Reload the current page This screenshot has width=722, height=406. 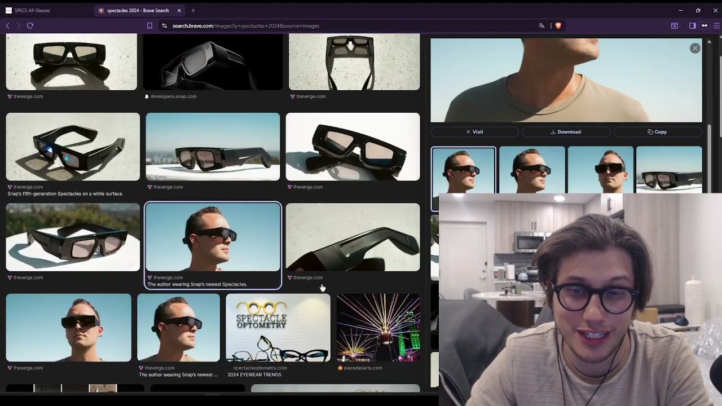tap(30, 25)
